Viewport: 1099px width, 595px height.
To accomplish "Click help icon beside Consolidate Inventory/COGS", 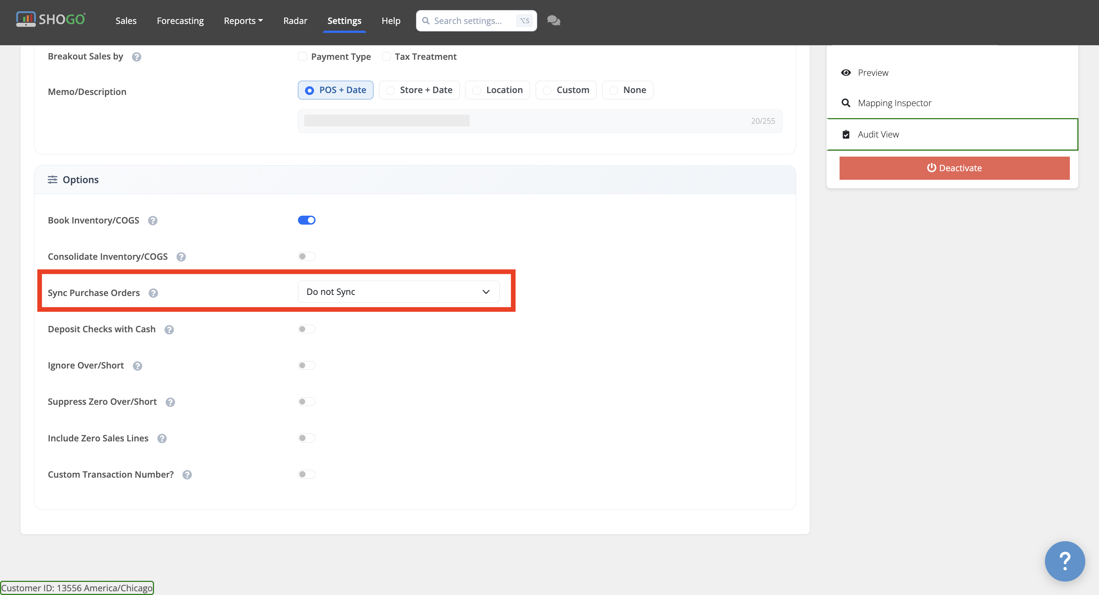I will (181, 257).
